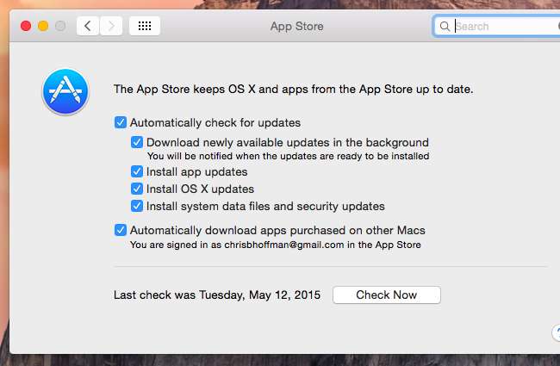The height and width of the screenshot is (366, 560).
Task: Click the App Store window title
Action: coord(296,27)
